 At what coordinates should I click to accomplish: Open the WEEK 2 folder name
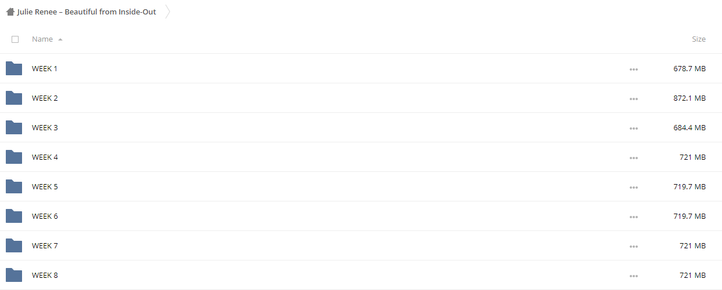(45, 98)
